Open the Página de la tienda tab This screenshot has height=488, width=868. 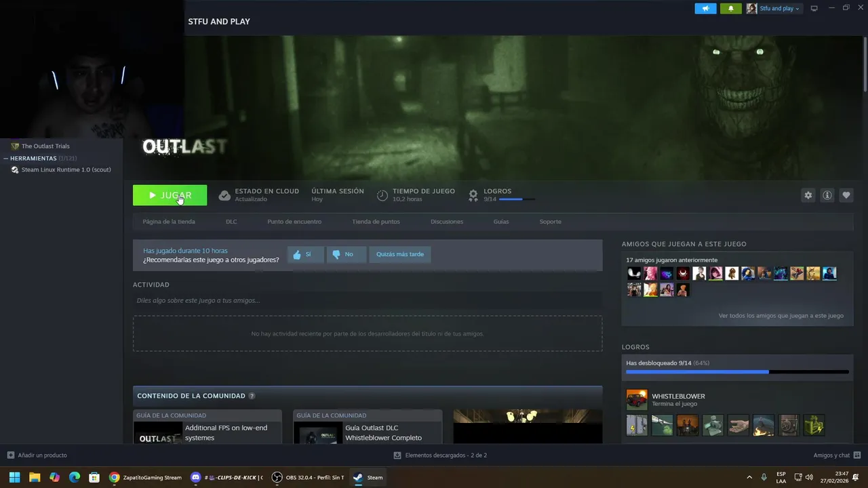click(169, 222)
